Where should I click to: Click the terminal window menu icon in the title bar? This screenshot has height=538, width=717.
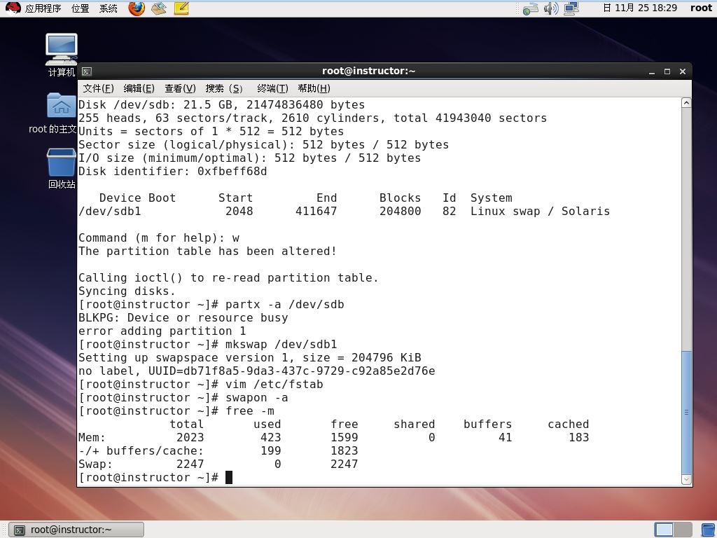[87, 71]
